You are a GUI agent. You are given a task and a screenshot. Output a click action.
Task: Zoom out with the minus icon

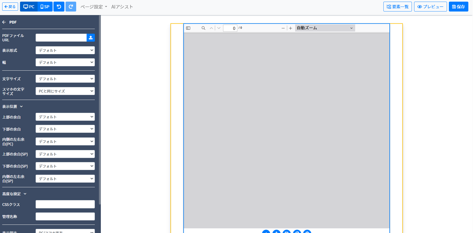click(x=283, y=28)
